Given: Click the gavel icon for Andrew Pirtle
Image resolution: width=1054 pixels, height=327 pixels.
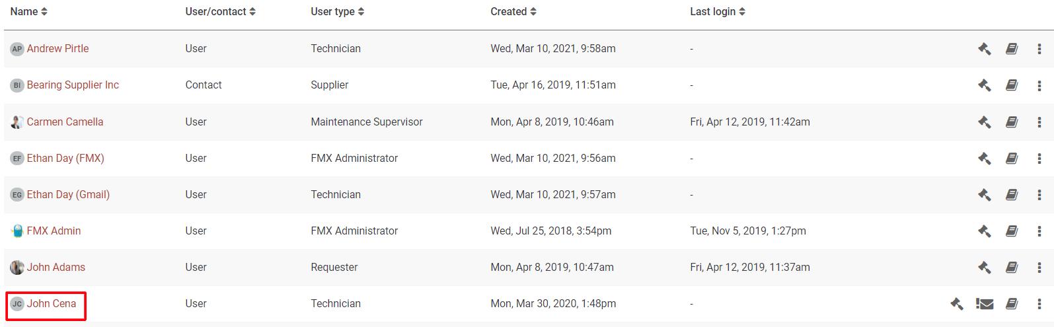Looking at the screenshot, I should (984, 49).
